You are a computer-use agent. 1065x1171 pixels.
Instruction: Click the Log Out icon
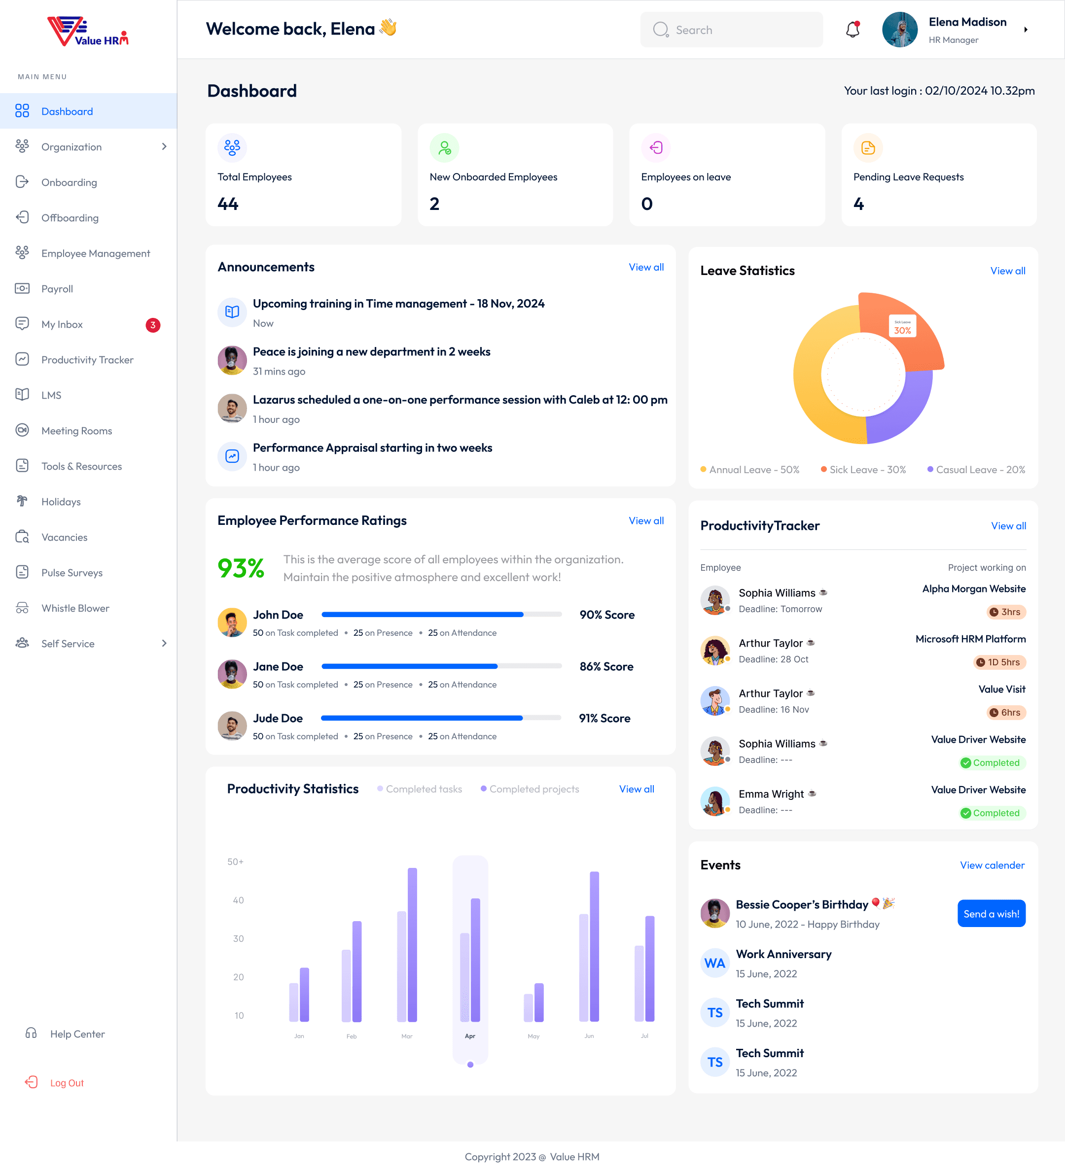[32, 1082]
